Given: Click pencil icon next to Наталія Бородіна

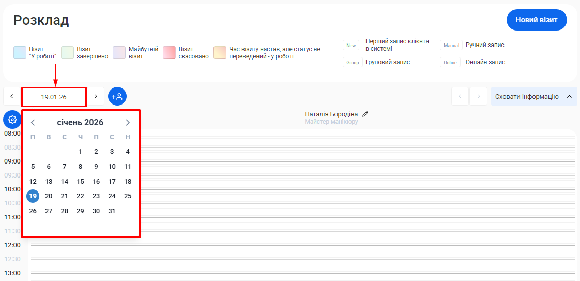Looking at the screenshot, I should [x=365, y=114].
